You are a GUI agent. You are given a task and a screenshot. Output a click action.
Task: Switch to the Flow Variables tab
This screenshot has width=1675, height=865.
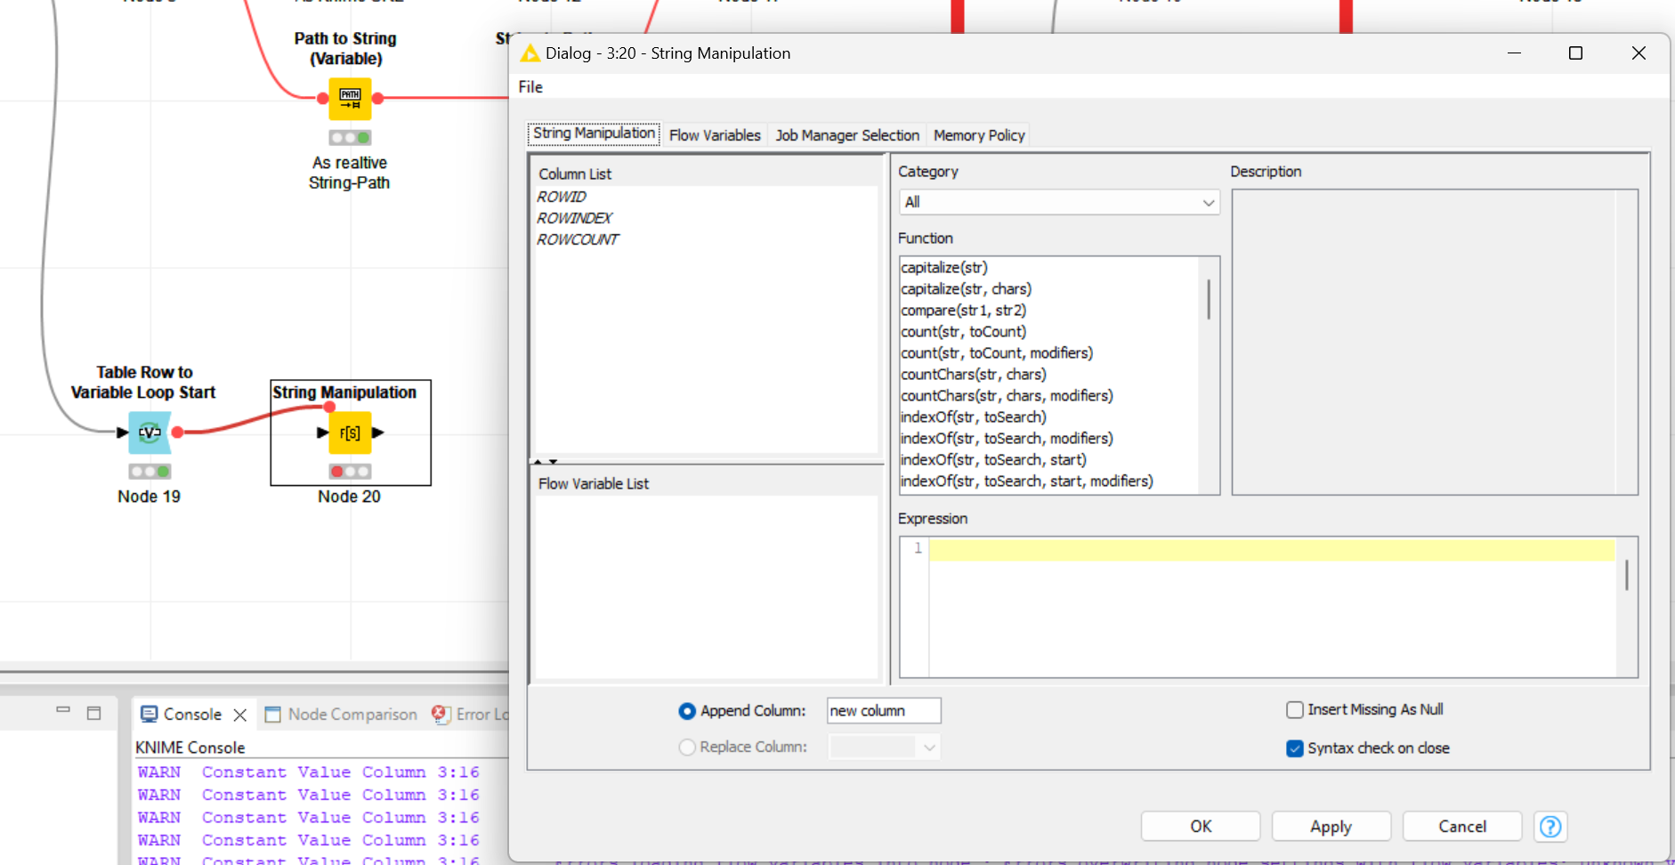coord(715,135)
